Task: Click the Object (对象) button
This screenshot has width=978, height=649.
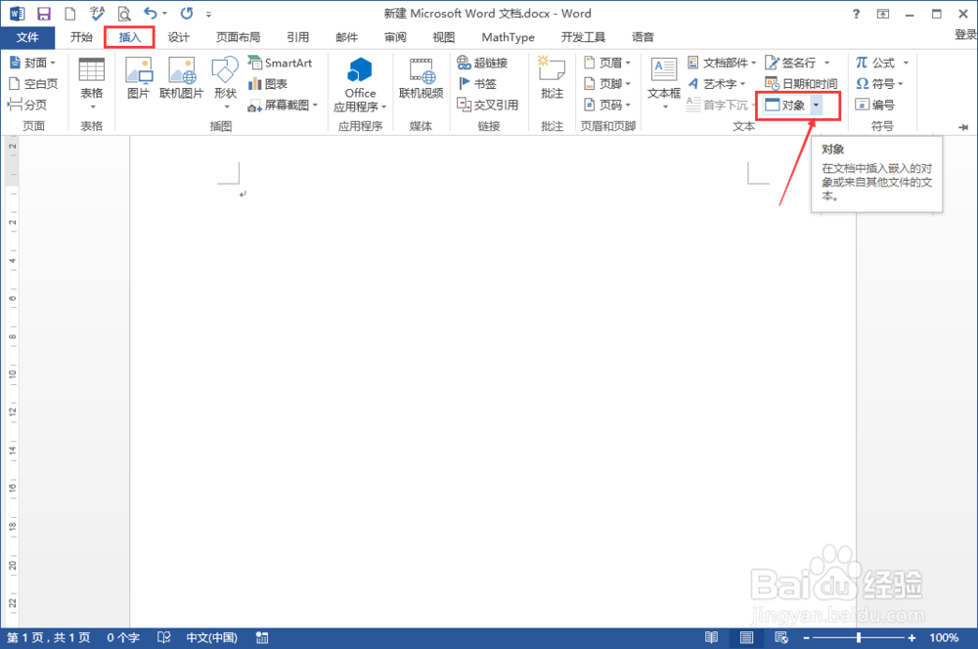Action: coord(785,105)
